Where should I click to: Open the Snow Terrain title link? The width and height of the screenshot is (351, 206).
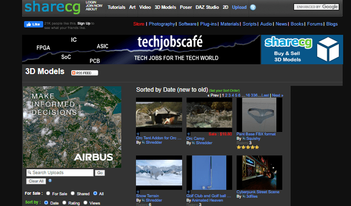tap(148, 196)
